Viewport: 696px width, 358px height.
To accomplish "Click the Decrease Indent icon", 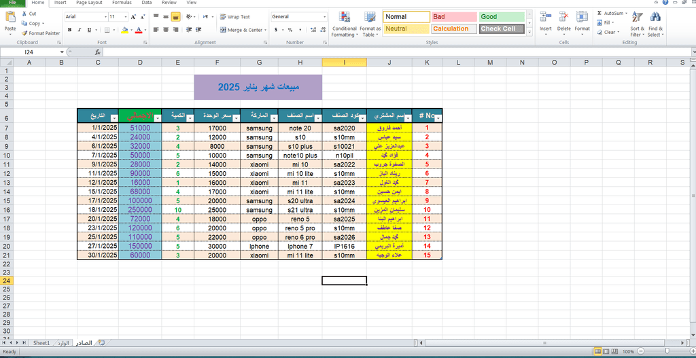I will (x=189, y=30).
